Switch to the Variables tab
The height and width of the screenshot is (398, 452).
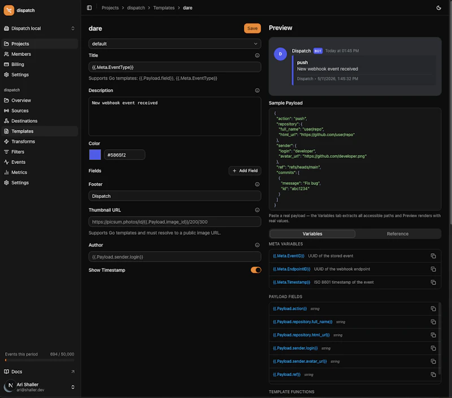click(312, 234)
